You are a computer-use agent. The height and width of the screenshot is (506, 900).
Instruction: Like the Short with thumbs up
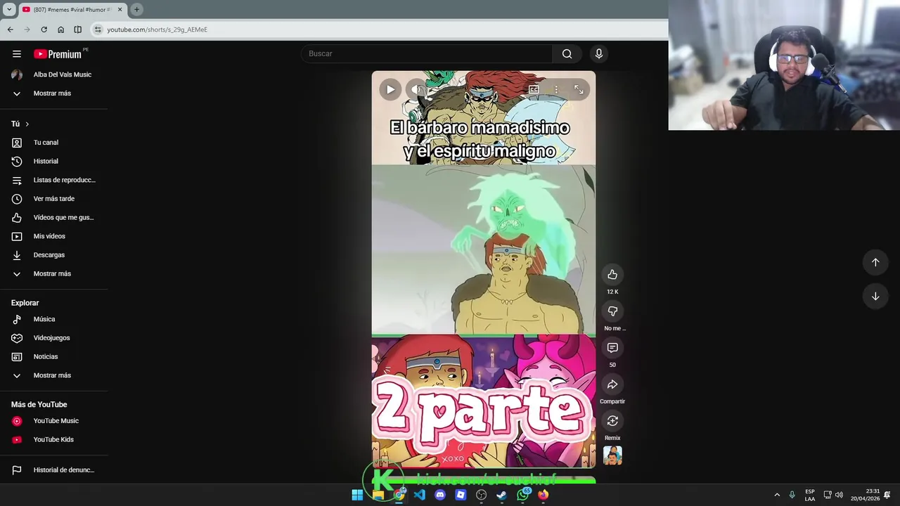[612, 275]
